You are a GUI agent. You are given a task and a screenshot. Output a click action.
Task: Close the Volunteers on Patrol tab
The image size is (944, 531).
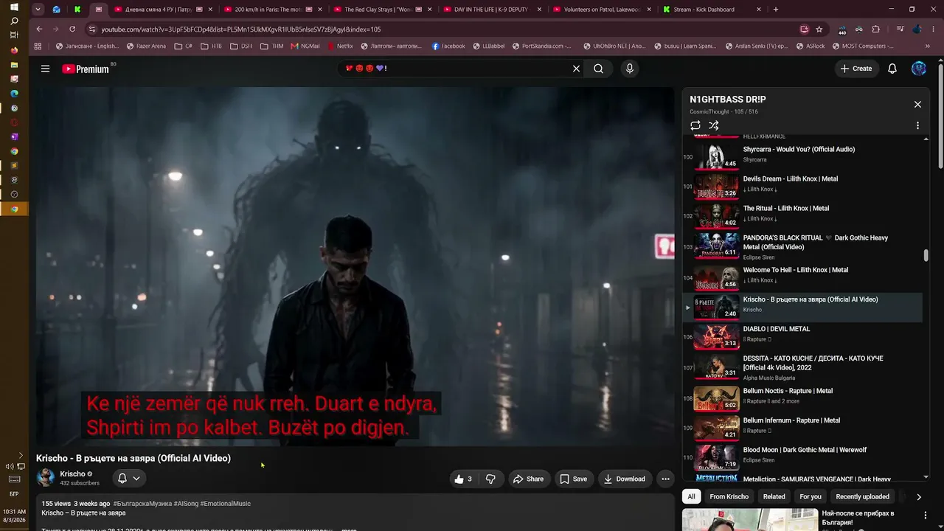coord(648,10)
